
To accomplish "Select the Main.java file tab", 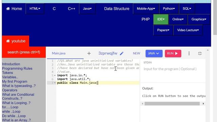I will (x=59, y=54).
